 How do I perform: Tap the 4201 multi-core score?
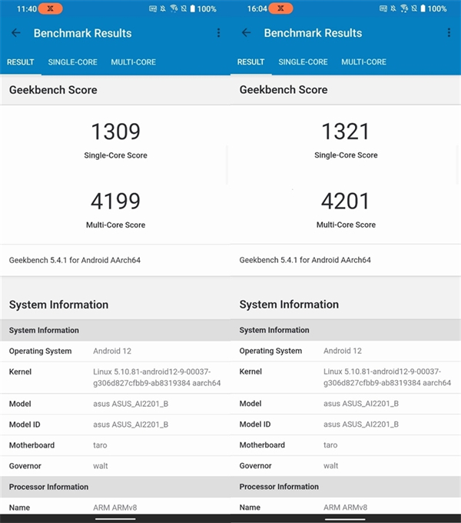coord(346,202)
